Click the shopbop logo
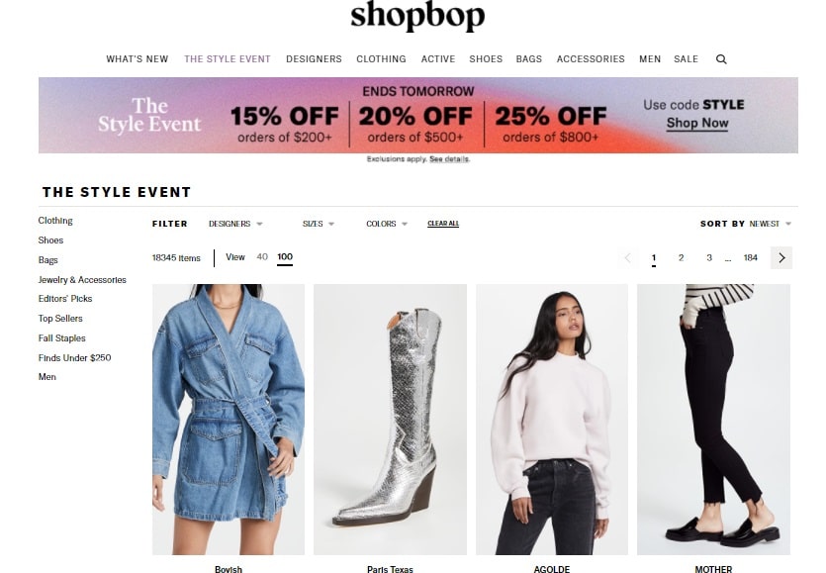826x573 pixels. coord(417,16)
